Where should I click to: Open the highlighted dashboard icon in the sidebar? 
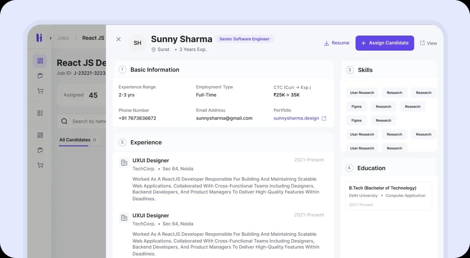coord(40,61)
